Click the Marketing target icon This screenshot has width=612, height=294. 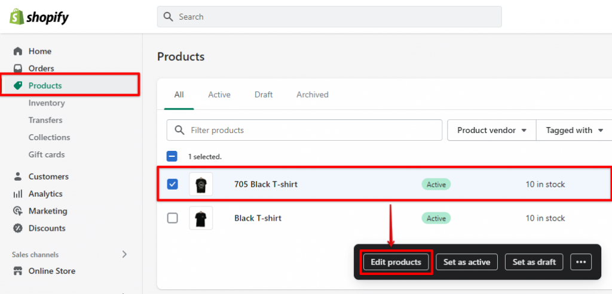18,211
